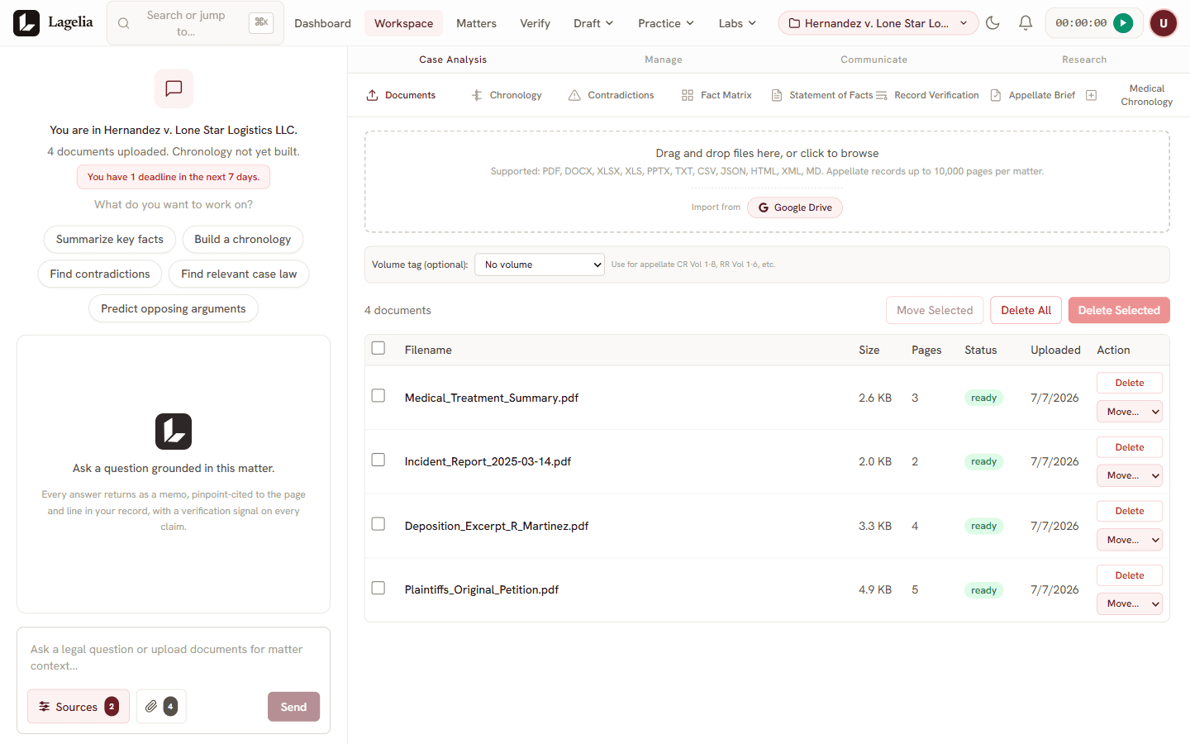Delete Medical_Treatment_Summary.pdf

click(1130, 383)
